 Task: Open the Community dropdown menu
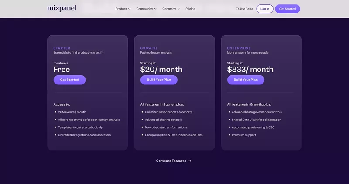click(146, 9)
